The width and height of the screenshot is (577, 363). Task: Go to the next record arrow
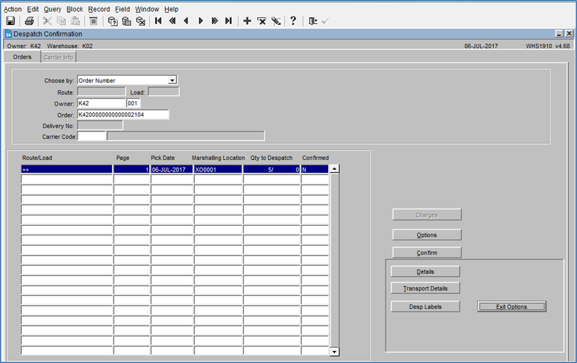point(200,21)
